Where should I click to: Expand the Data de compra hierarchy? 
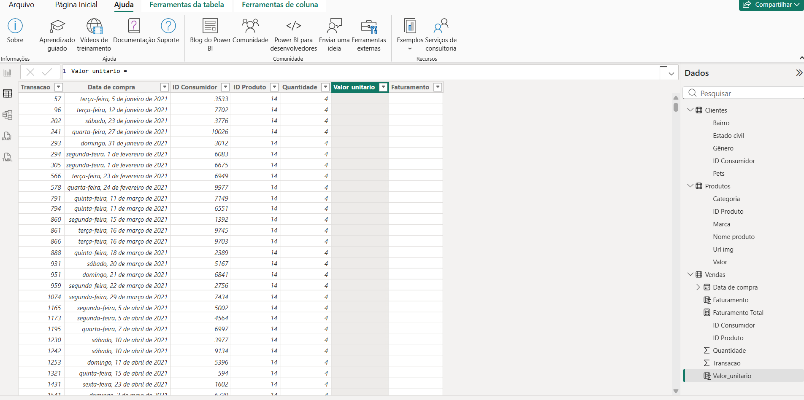point(698,287)
